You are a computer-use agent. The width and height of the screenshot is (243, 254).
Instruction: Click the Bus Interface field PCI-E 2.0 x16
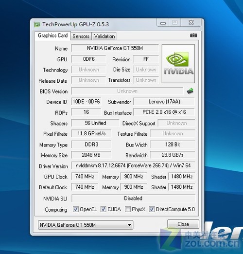coord(164,112)
